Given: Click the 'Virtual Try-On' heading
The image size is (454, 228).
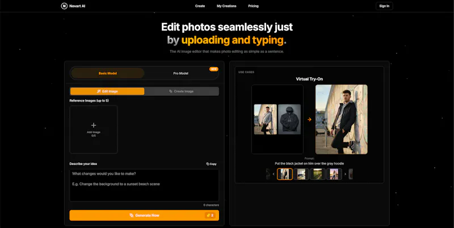Looking at the screenshot, I should pos(309,79).
